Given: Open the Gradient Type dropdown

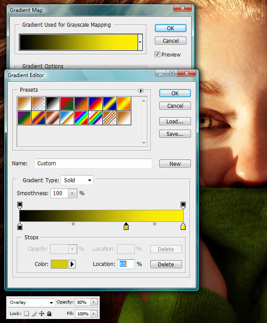Looking at the screenshot, I should point(77,180).
